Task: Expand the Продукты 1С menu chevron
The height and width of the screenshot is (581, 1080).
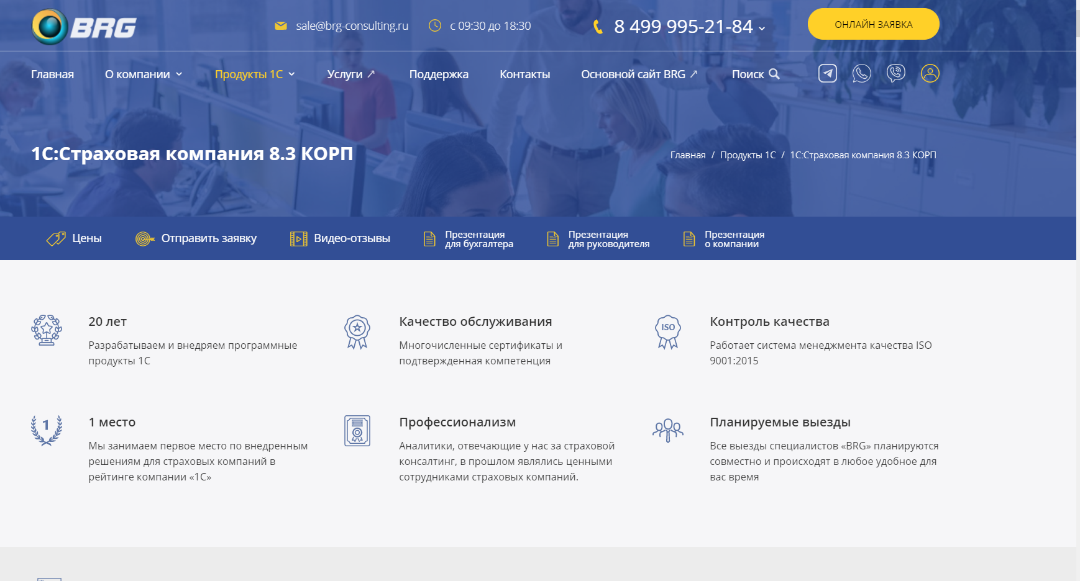Action: coord(291,74)
